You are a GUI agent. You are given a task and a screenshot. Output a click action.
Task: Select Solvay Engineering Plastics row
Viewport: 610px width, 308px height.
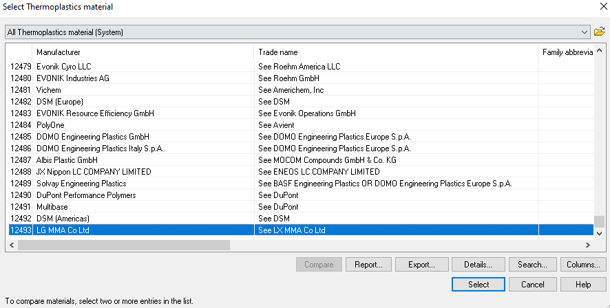301,184
